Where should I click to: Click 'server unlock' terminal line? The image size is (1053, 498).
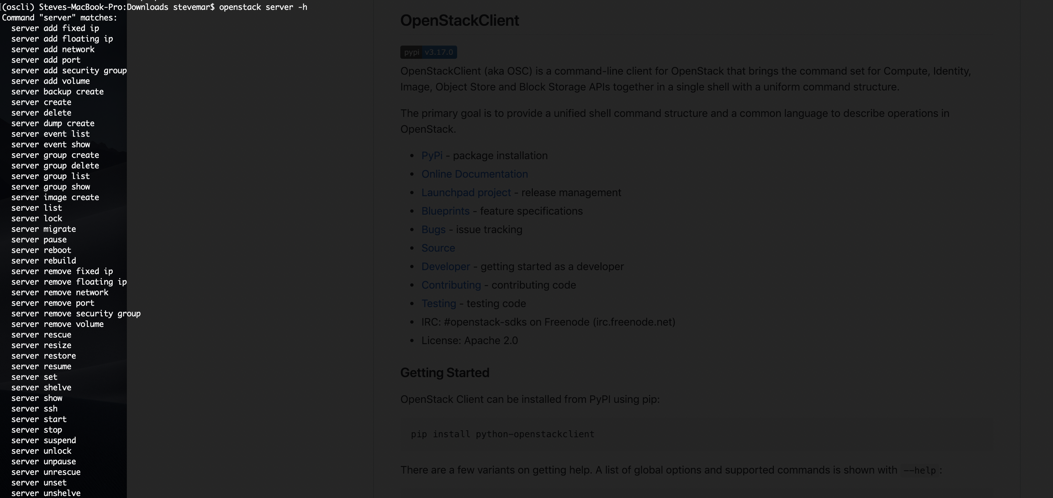point(41,451)
